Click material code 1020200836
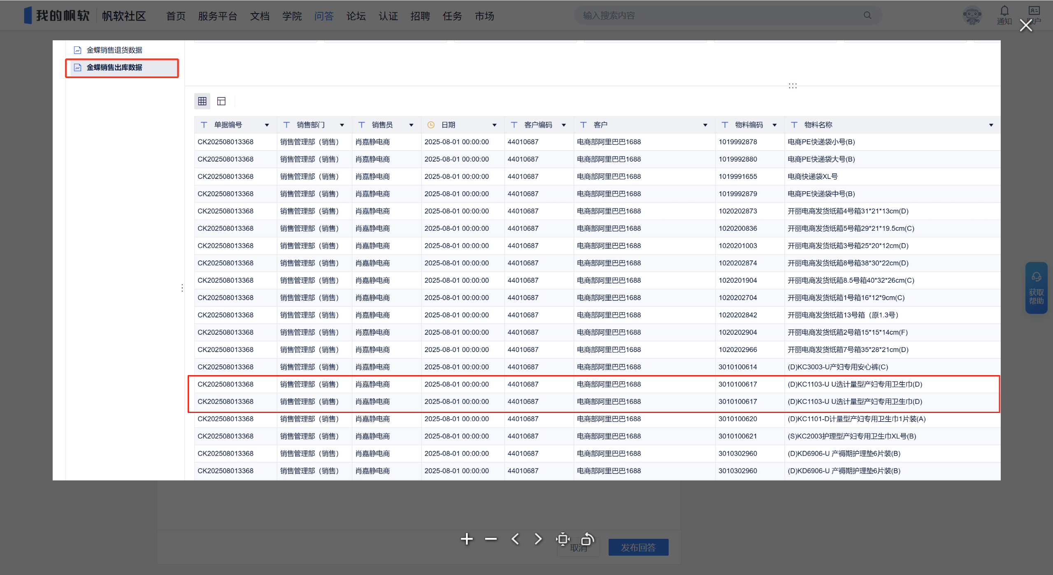Screen dimensions: 1053x575 [x=737, y=228]
